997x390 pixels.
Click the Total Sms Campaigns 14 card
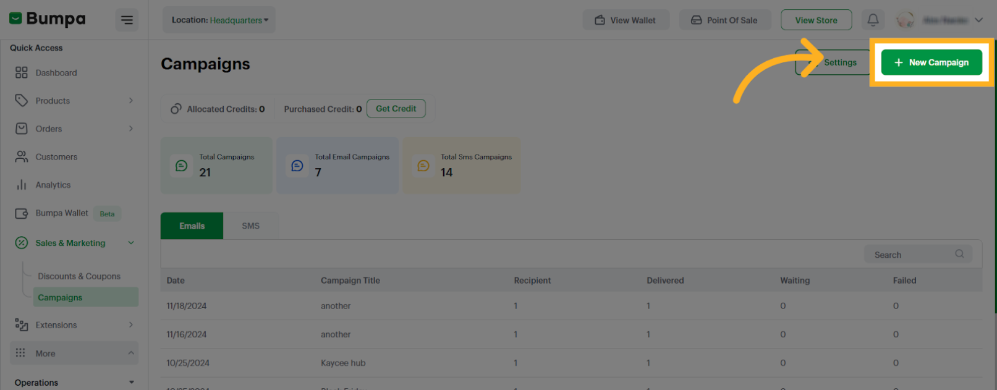click(462, 166)
